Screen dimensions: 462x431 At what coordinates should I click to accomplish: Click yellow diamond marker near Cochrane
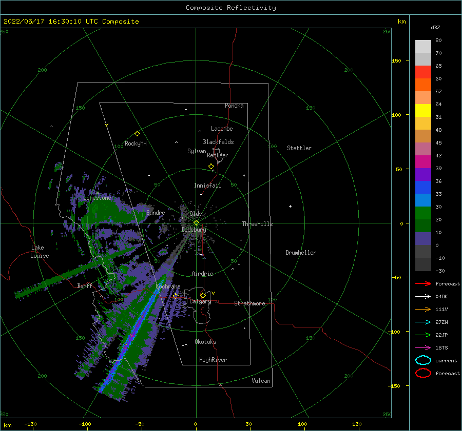tap(176, 296)
